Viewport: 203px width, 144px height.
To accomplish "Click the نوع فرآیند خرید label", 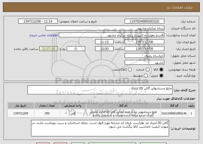I will 185,76.
